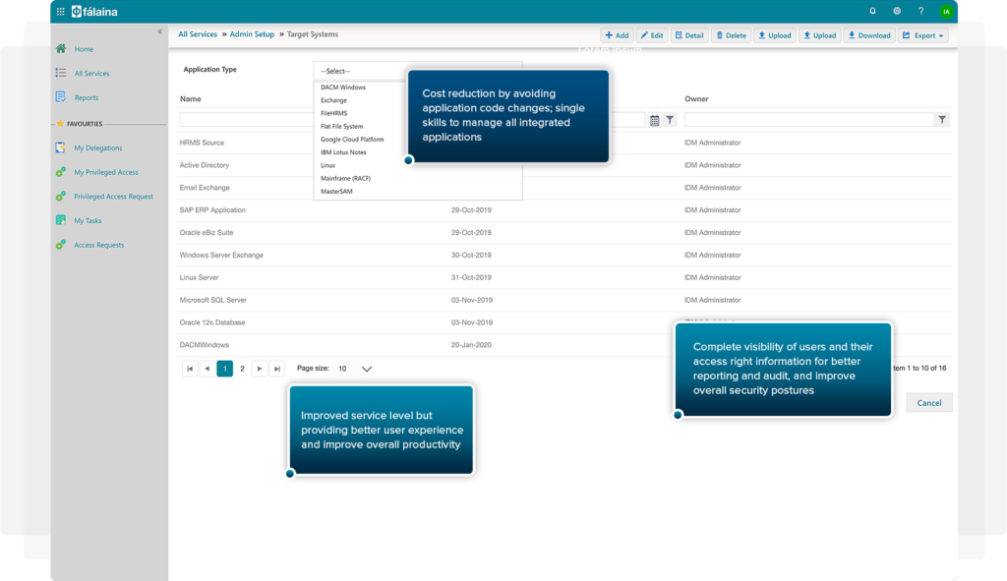Select the Microsoft SQL Server row
The height and width of the screenshot is (581, 1007).
coord(563,300)
